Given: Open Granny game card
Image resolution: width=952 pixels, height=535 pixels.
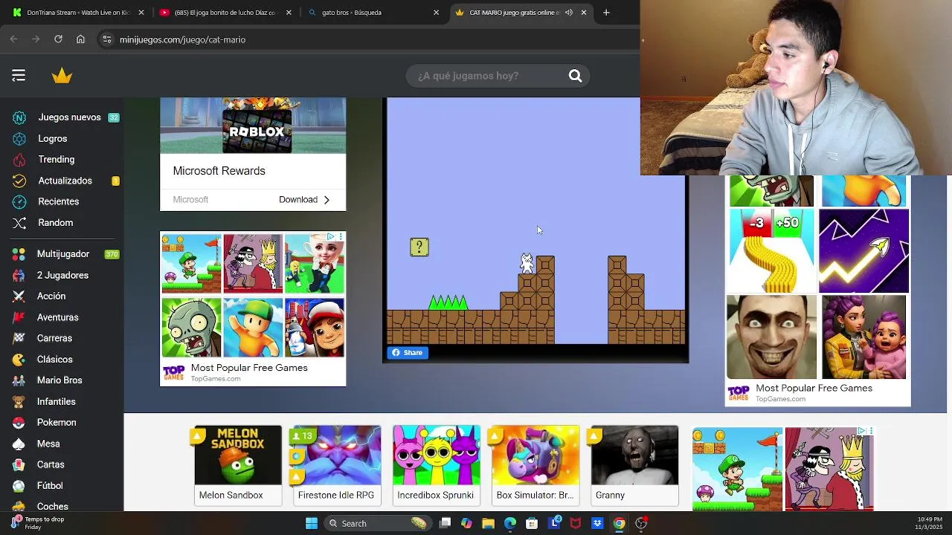Looking at the screenshot, I should click(x=634, y=465).
